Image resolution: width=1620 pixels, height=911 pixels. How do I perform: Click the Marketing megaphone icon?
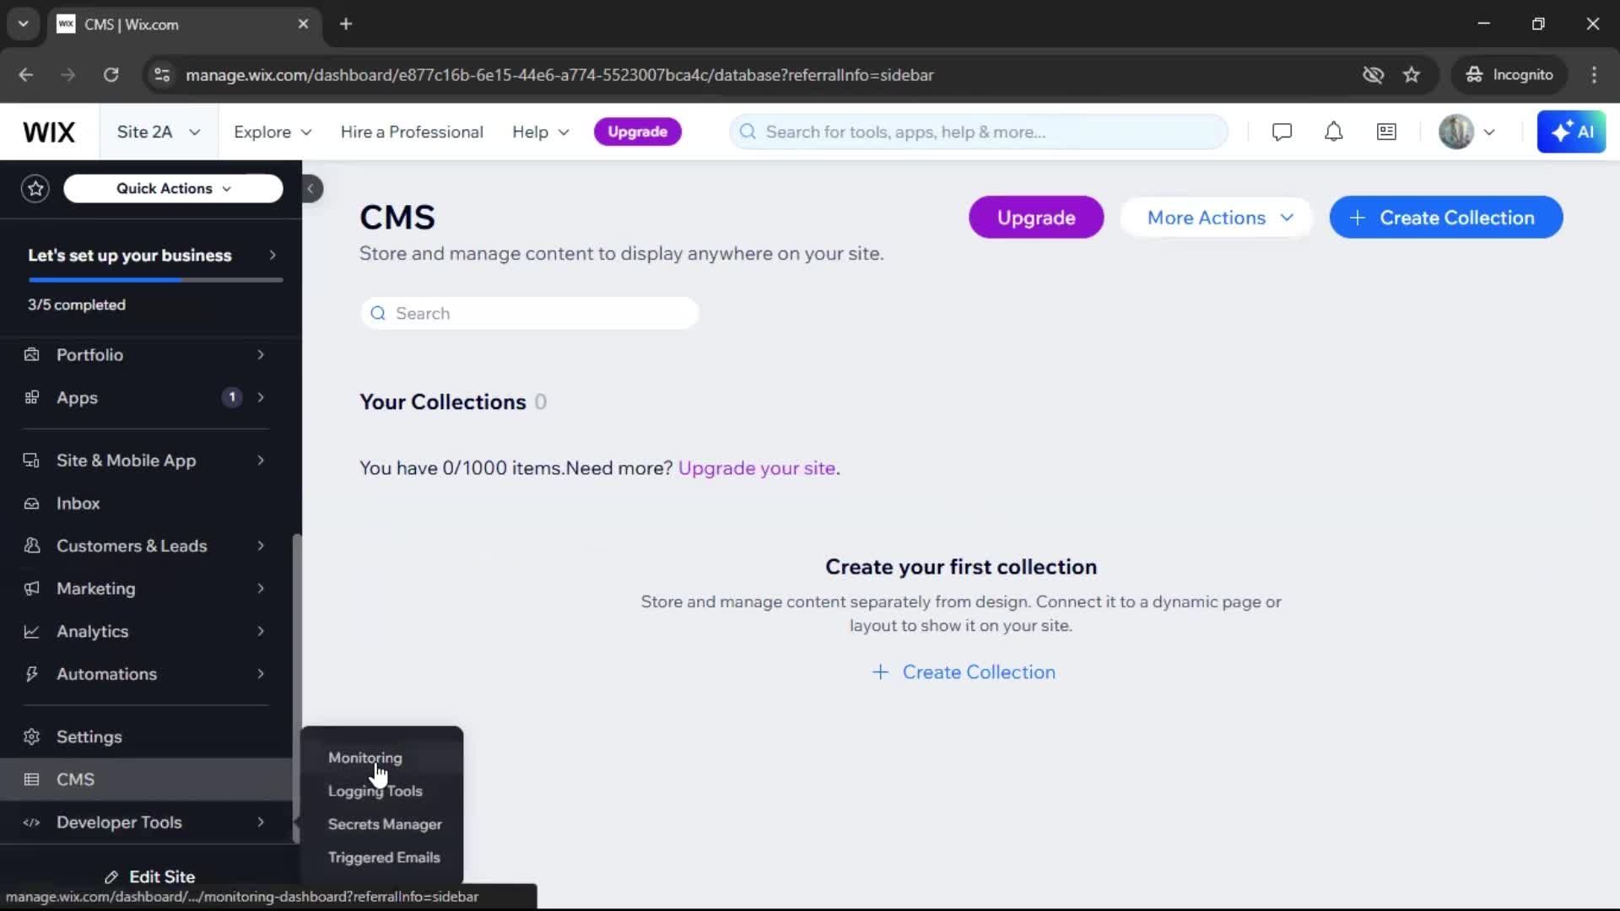tap(32, 589)
